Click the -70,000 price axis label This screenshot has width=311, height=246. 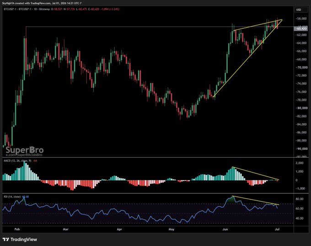tap(301, 67)
